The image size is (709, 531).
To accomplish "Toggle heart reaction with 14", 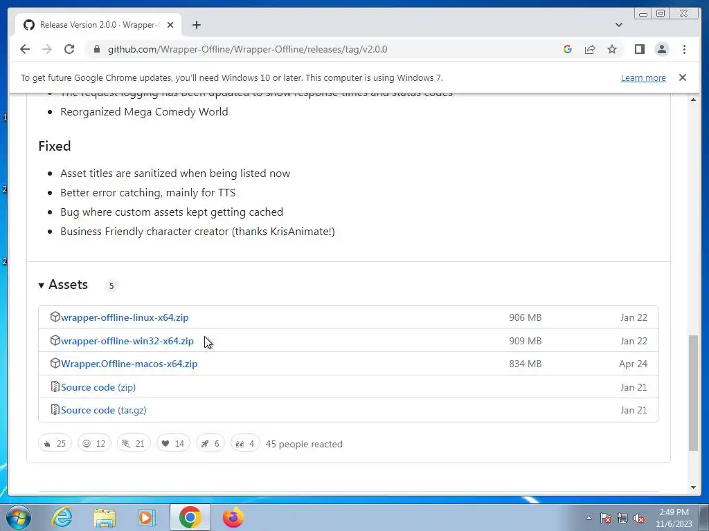I will pyautogui.click(x=173, y=444).
